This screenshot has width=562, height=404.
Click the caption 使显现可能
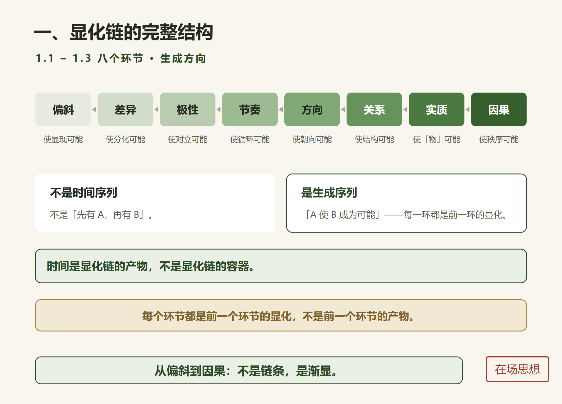[63, 139]
